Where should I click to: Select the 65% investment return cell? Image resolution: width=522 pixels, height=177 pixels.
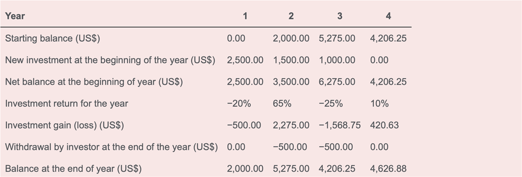pyautogui.click(x=282, y=103)
